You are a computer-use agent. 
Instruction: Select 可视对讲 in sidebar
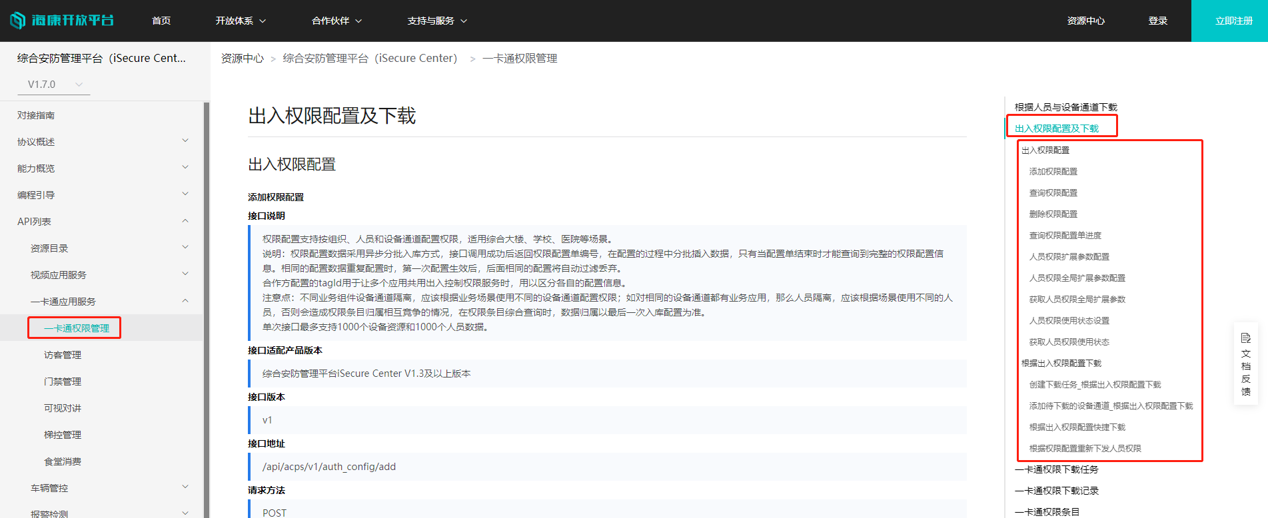coord(63,408)
